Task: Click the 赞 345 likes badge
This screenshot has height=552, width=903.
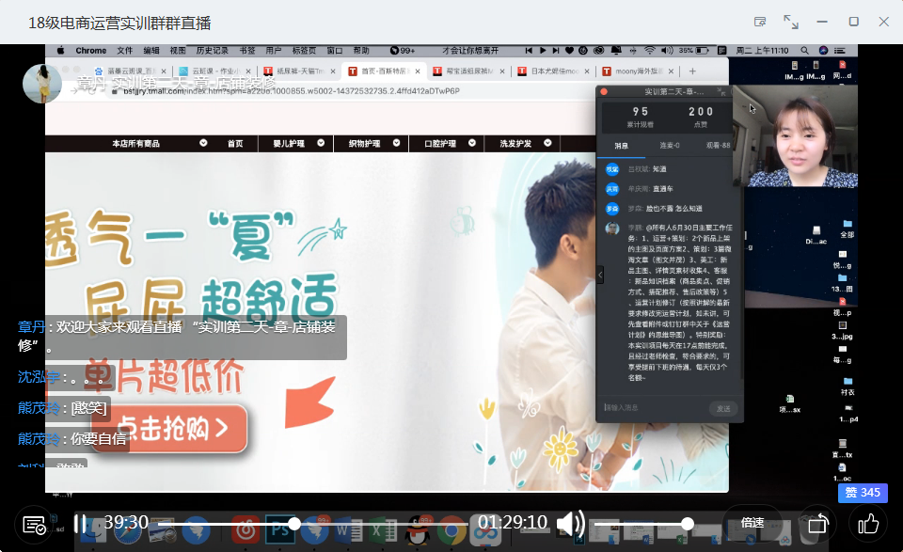Action: (862, 493)
